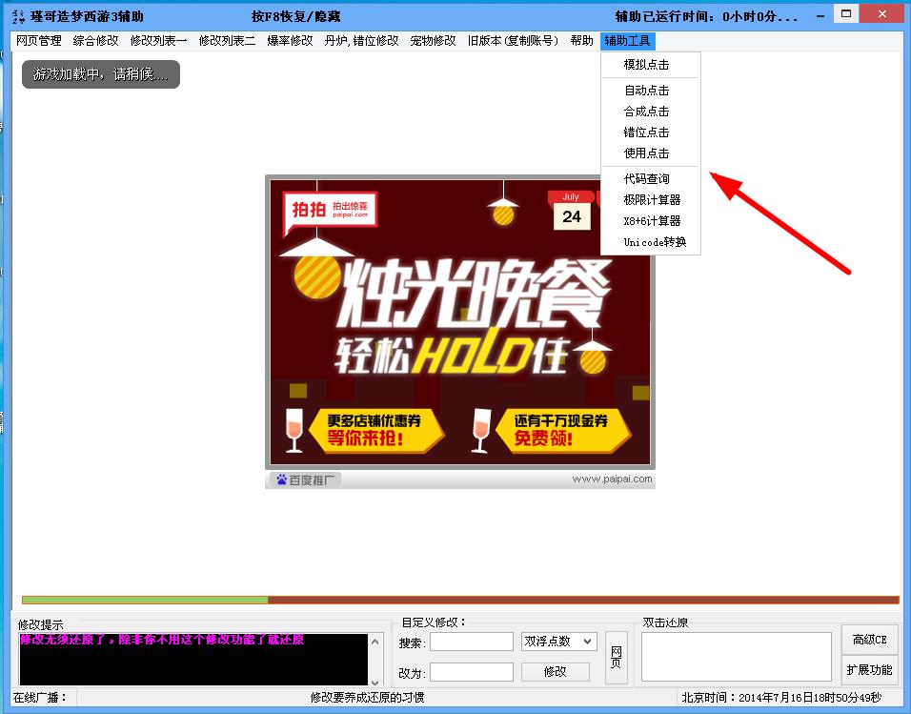Open the 宠物修改 menu
The width and height of the screenshot is (911, 714).
click(x=434, y=41)
